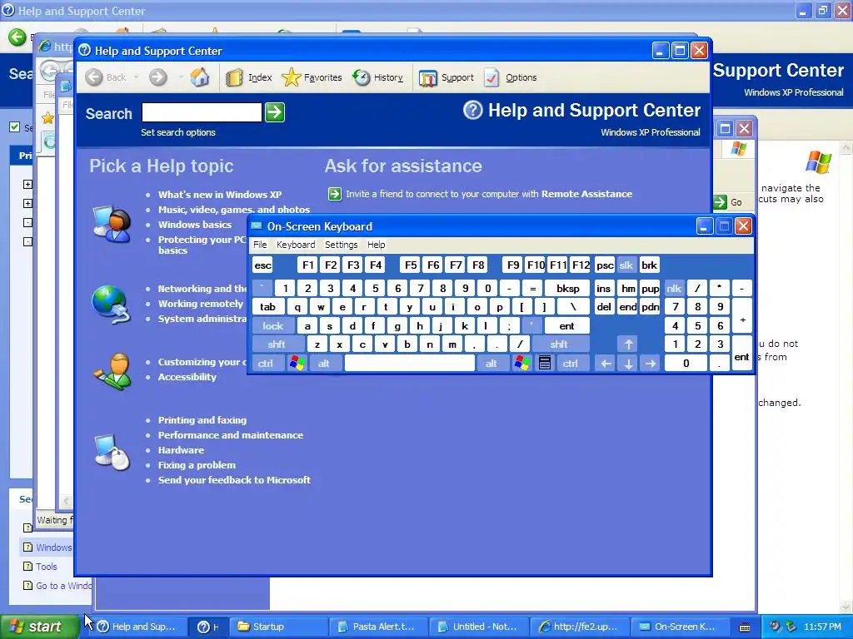The width and height of the screenshot is (853, 639).
Task: Switch to Startup folder taskbar button
Action: click(280, 627)
